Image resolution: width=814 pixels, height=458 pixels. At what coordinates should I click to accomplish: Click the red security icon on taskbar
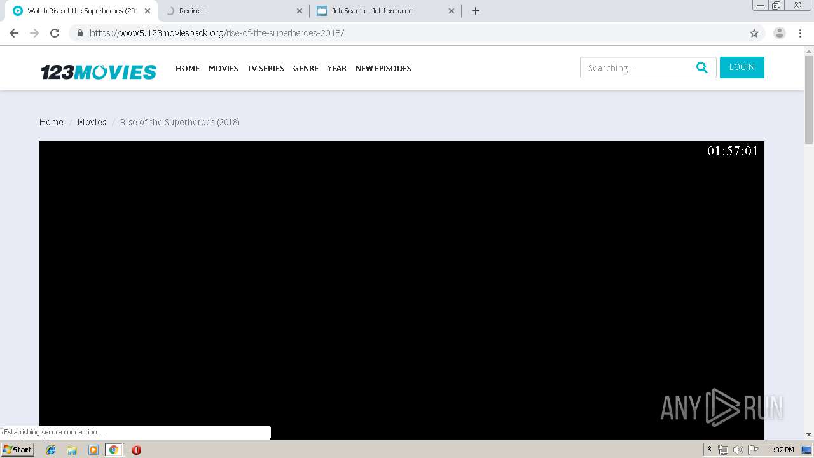coord(136,450)
